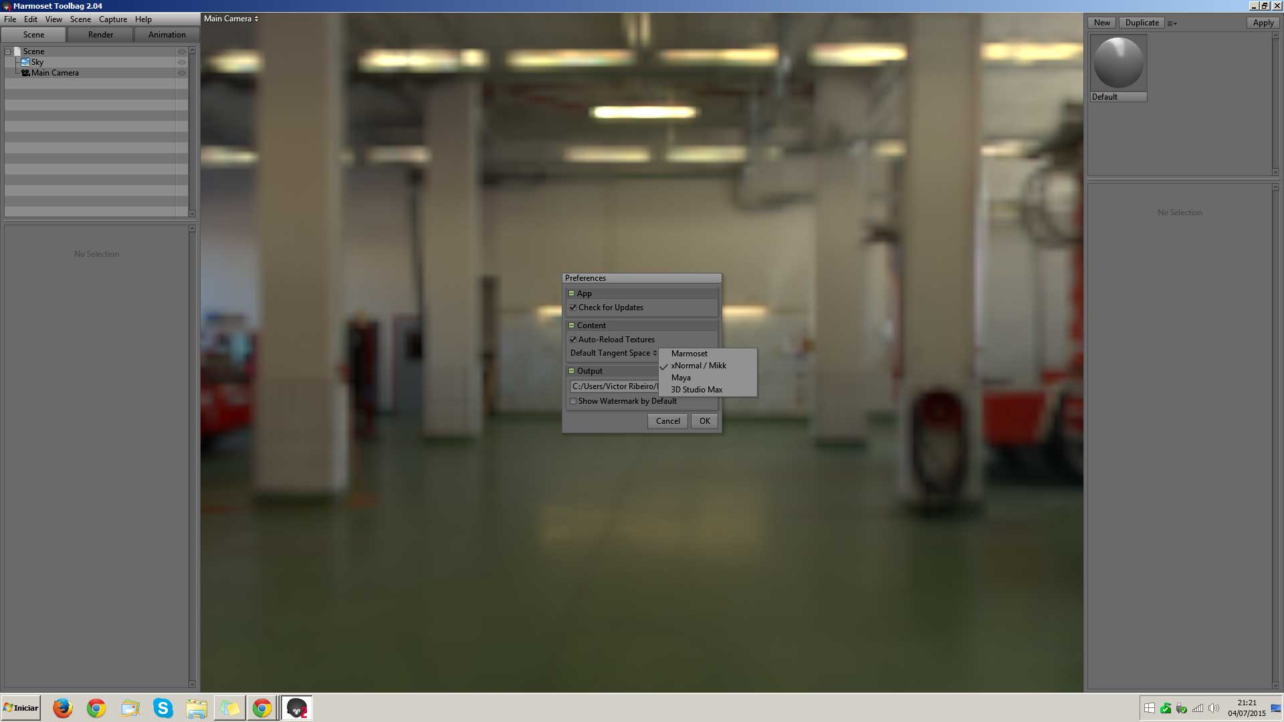
Task: Select xNormal / Mikk tangent space option
Action: [x=708, y=366]
